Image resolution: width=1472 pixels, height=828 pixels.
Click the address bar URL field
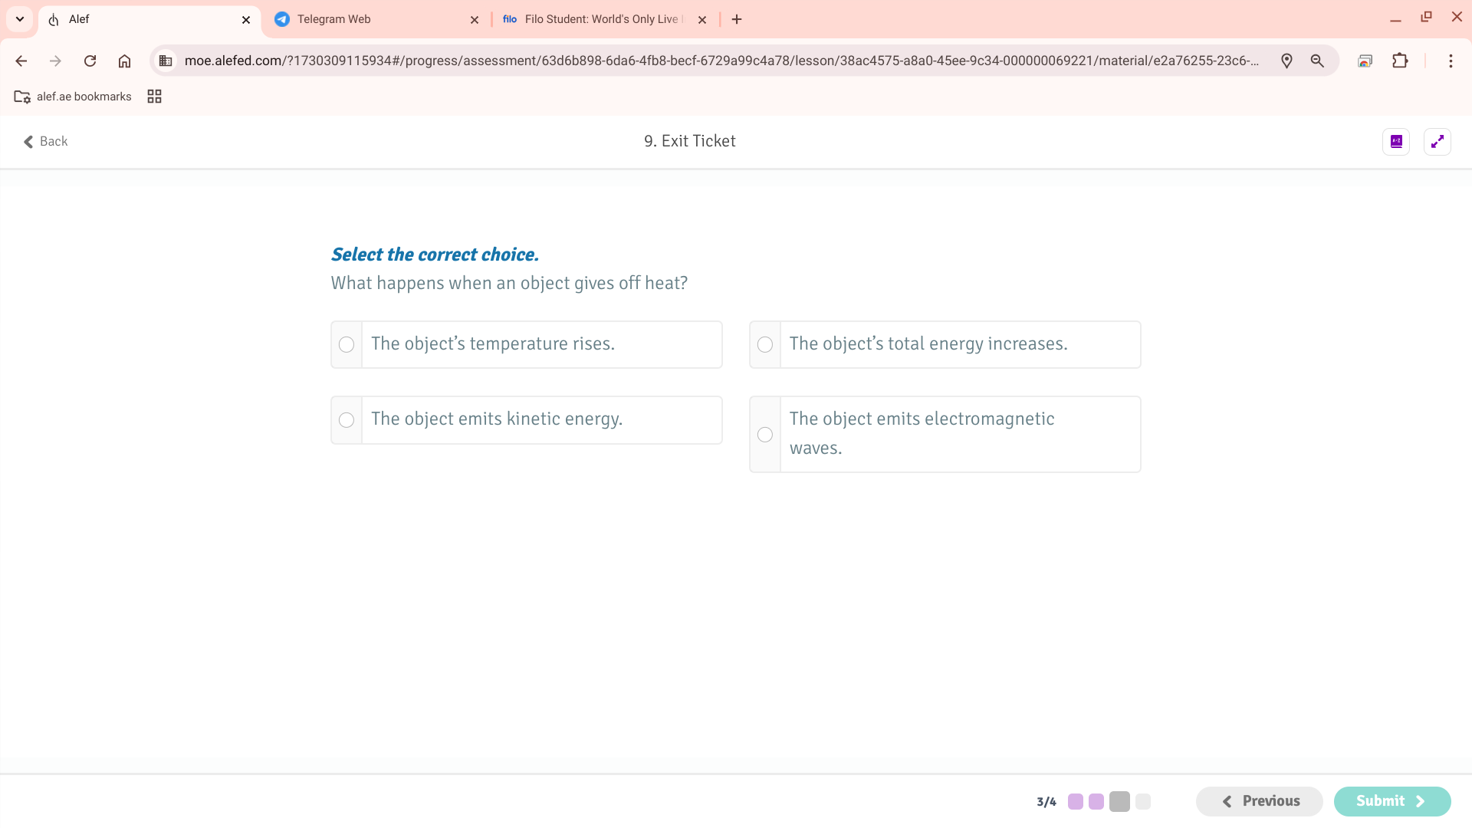(x=721, y=61)
